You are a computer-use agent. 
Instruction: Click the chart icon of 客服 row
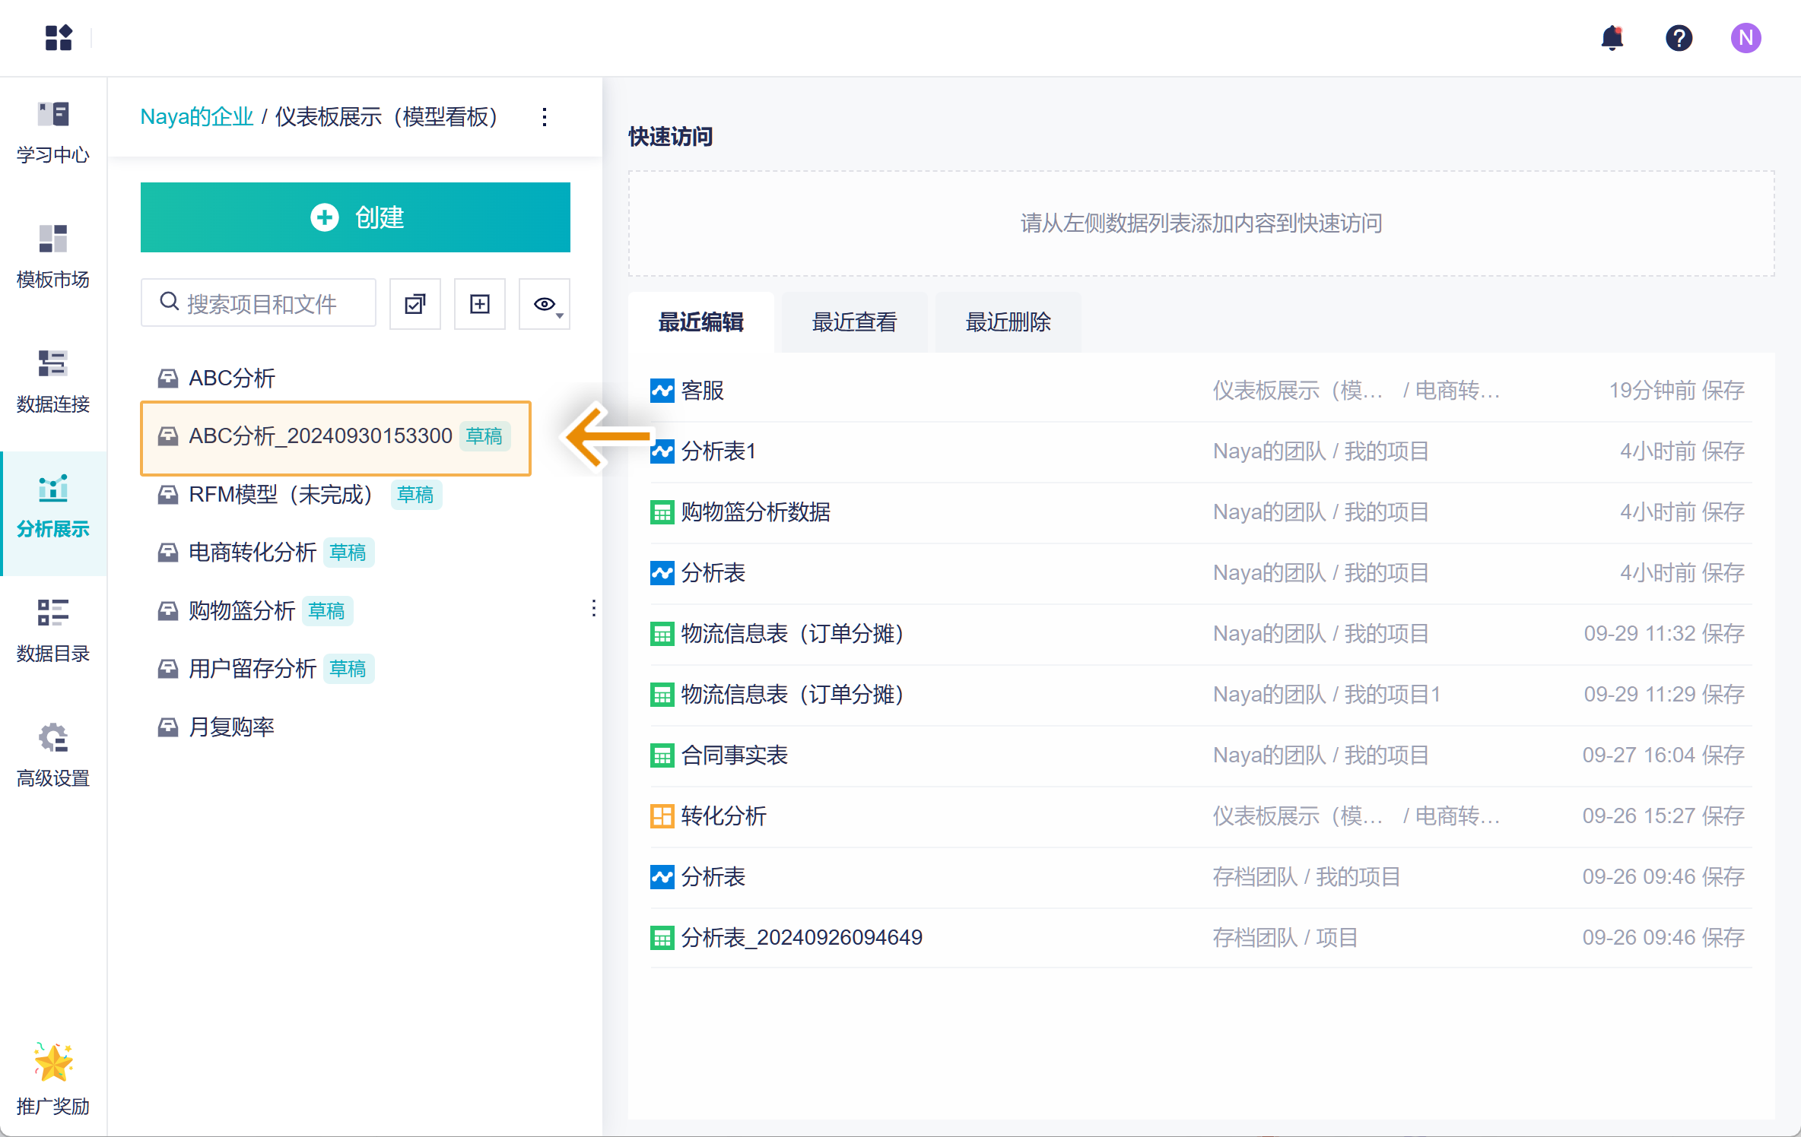coord(662,391)
